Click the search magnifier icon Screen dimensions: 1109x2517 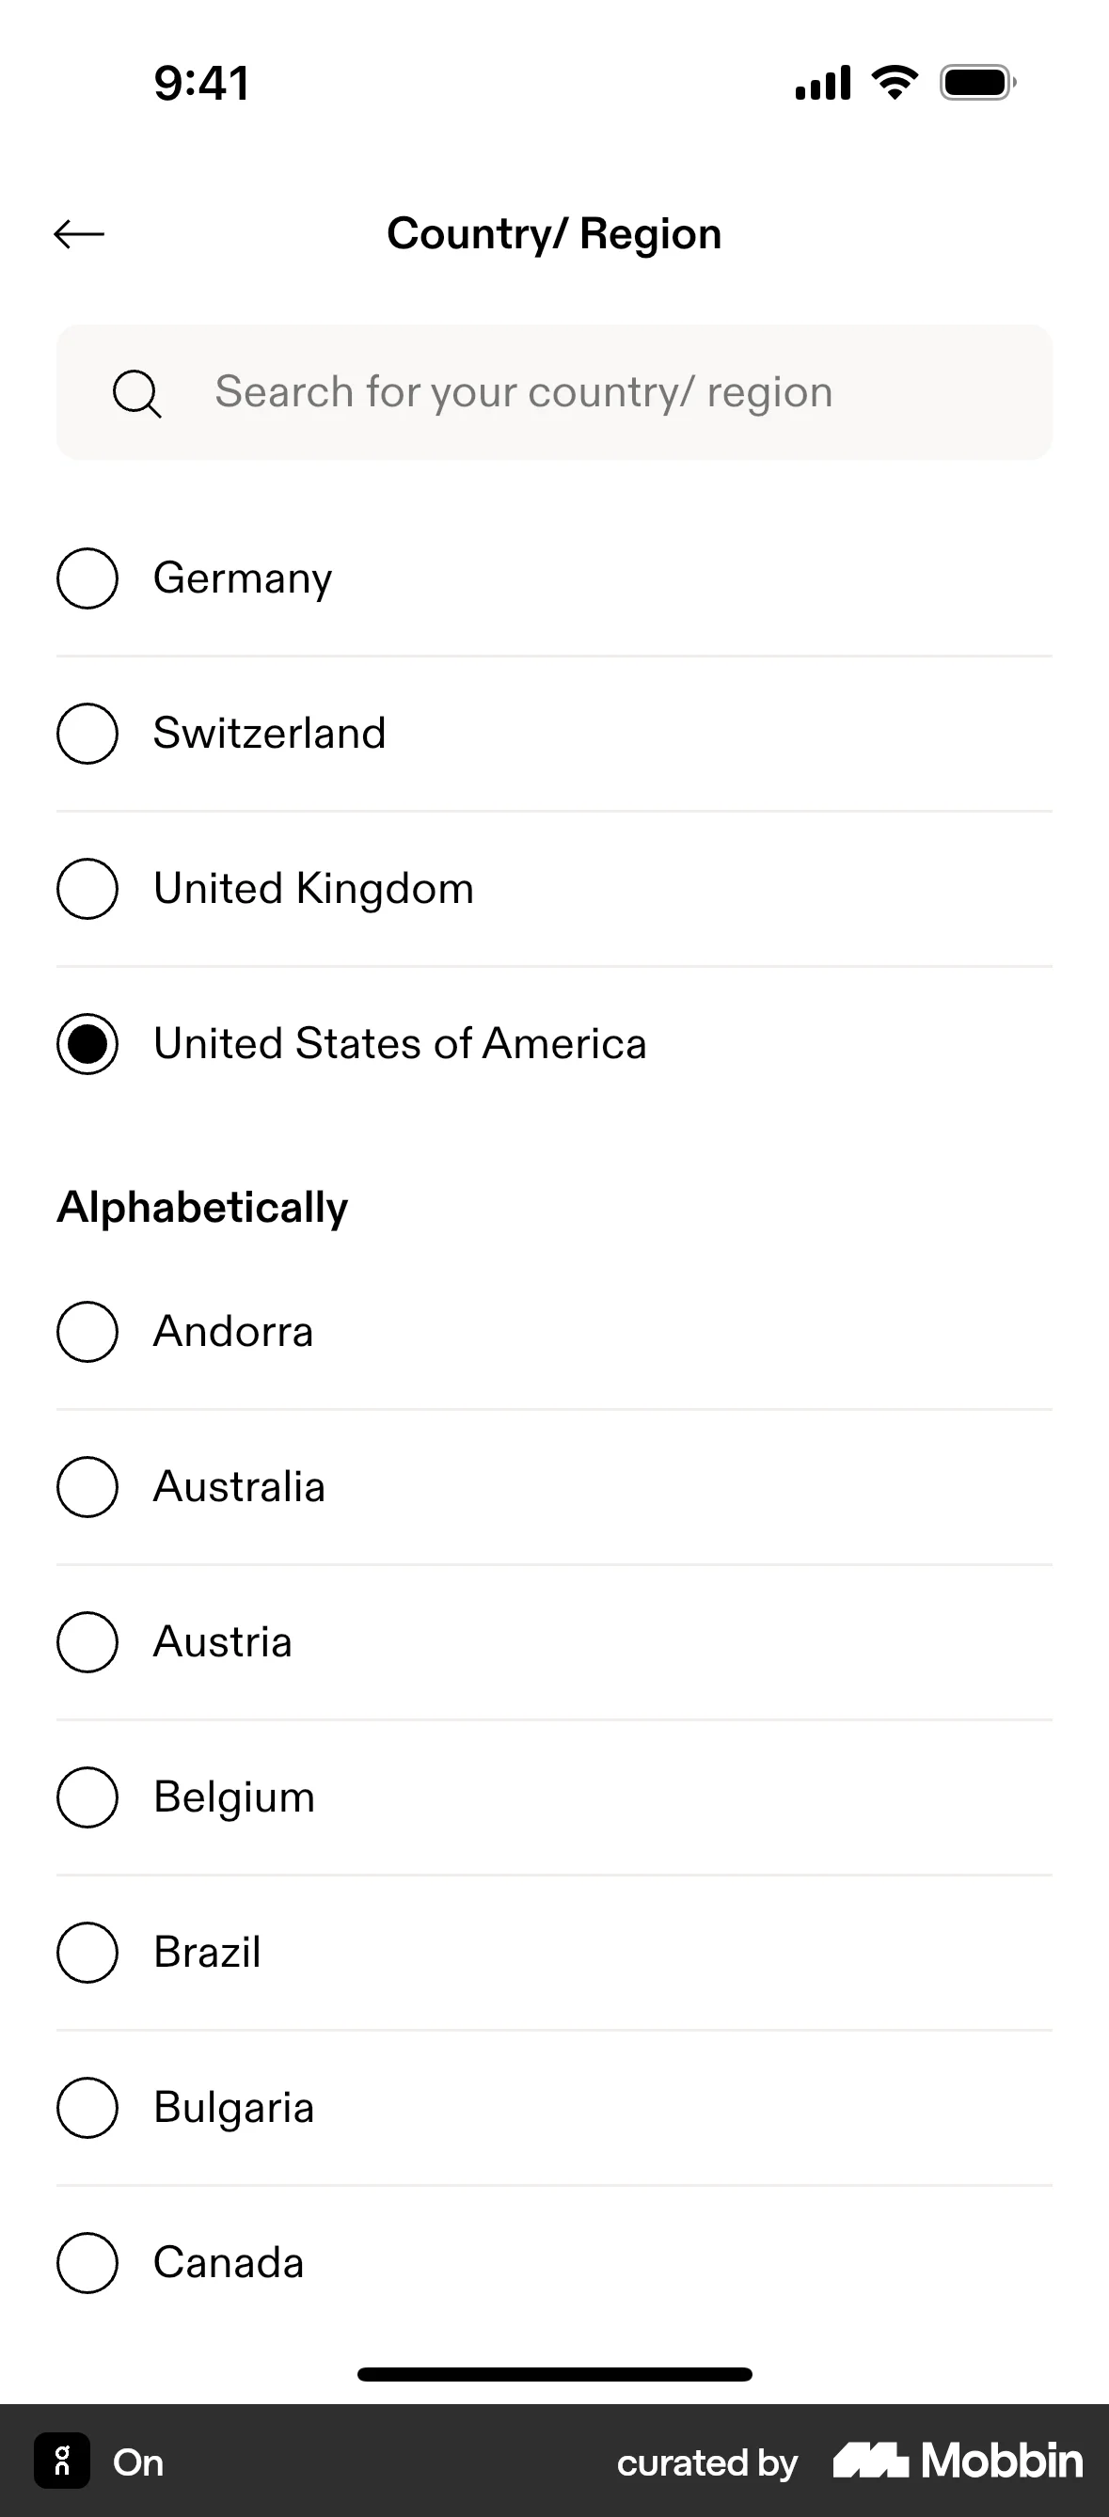pos(136,394)
